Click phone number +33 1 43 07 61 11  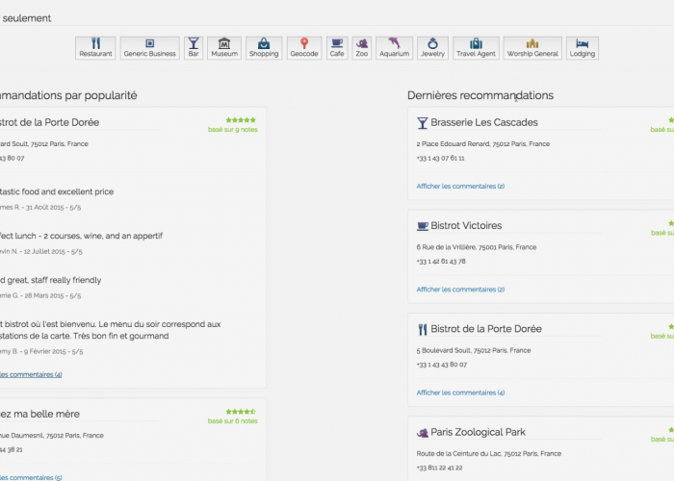click(440, 158)
